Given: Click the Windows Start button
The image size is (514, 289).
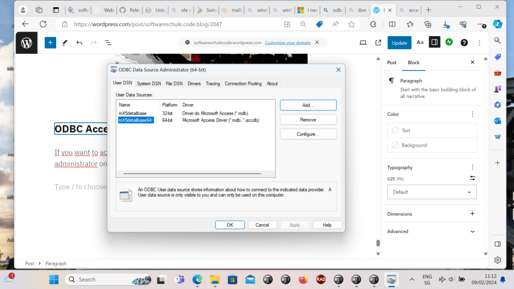Looking at the screenshot, I should click(54, 279).
